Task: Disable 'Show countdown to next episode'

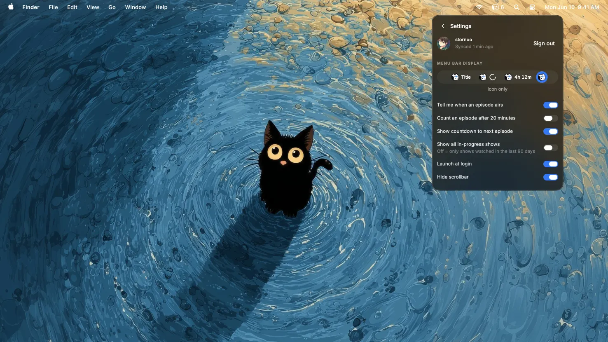Action: (550, 131)
